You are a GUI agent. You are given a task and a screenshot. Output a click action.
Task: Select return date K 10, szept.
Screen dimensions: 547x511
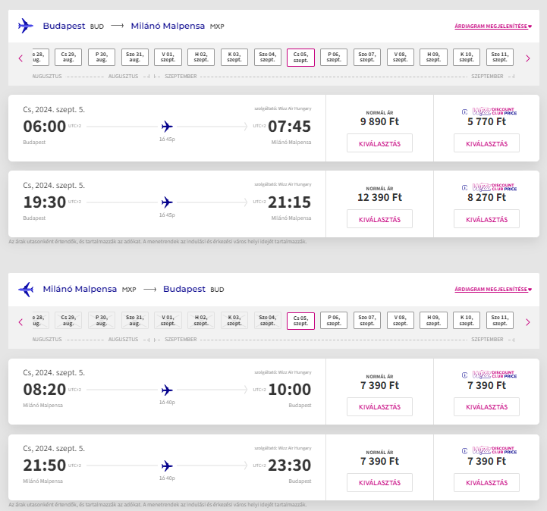pos(467,321)
